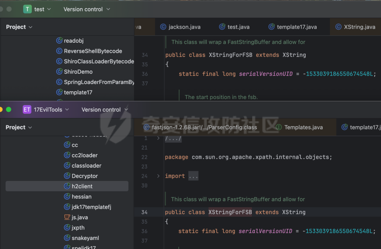Click the snakeyaml class icon
The height and width of the screenshot is (249, 381).
[67, 238]
